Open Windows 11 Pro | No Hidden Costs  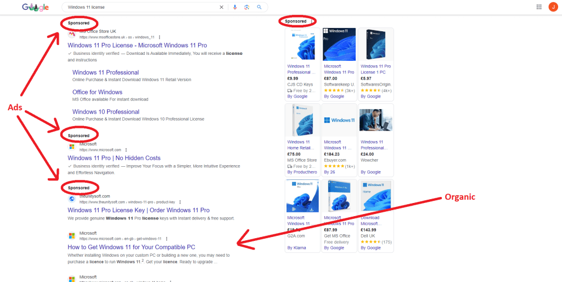pos(114,158)
